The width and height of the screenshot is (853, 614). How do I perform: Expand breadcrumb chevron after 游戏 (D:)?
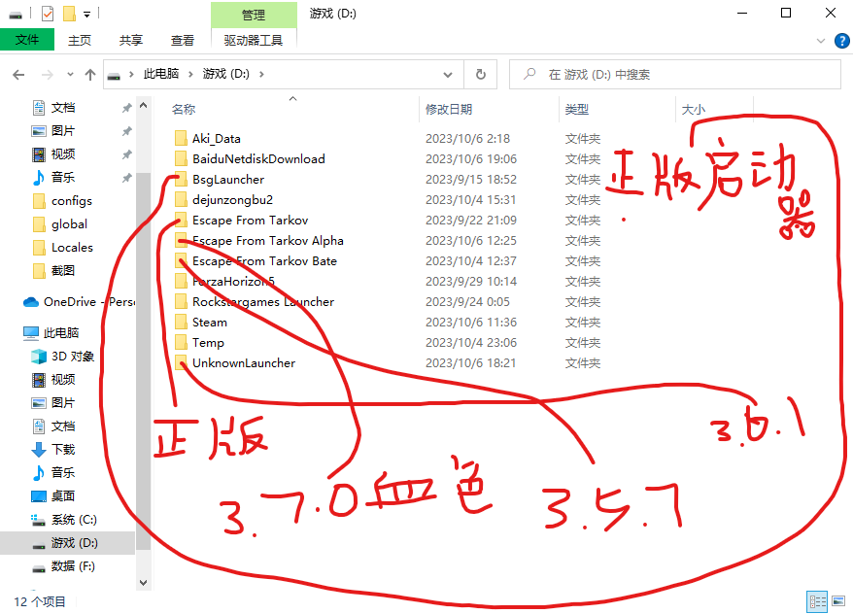[x=261, y=75]
